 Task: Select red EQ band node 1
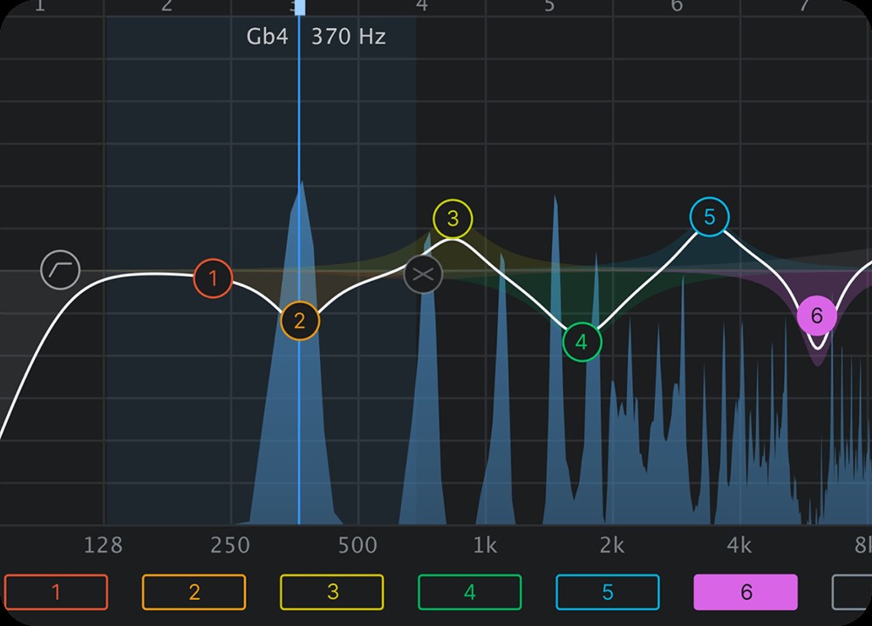point(213,278)
